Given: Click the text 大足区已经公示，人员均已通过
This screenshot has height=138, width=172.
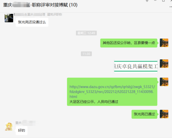Looking at the screenshot, I should point(94,102).
